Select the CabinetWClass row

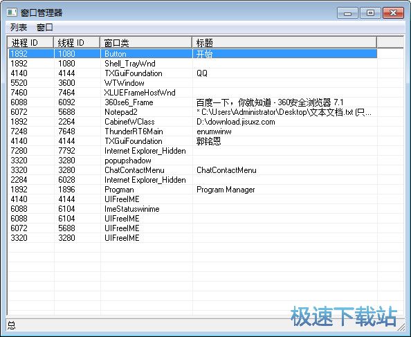[192, 122]
